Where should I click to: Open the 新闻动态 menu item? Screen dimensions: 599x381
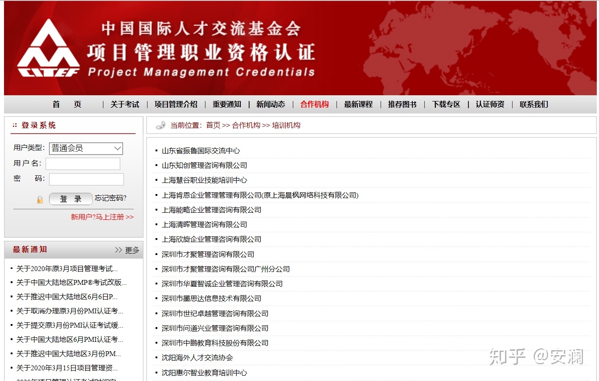point(271,104)
